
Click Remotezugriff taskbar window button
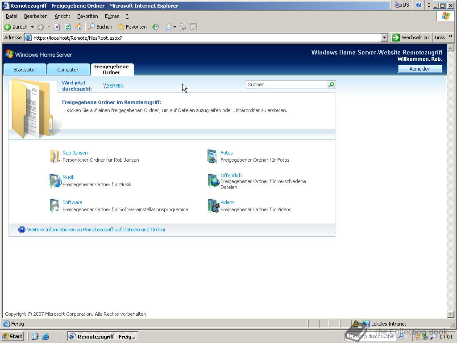point(103,337)
